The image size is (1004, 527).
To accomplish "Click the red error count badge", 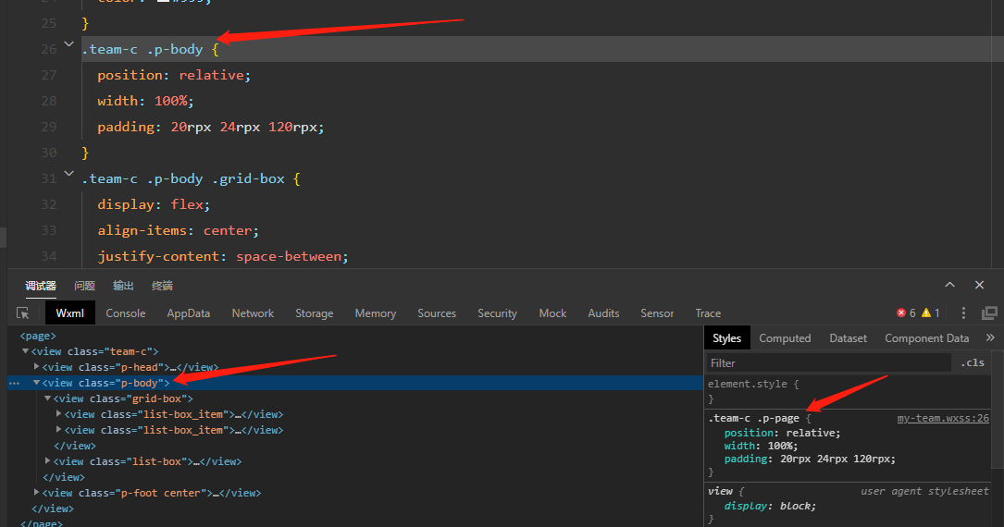I will click(906, 313).
